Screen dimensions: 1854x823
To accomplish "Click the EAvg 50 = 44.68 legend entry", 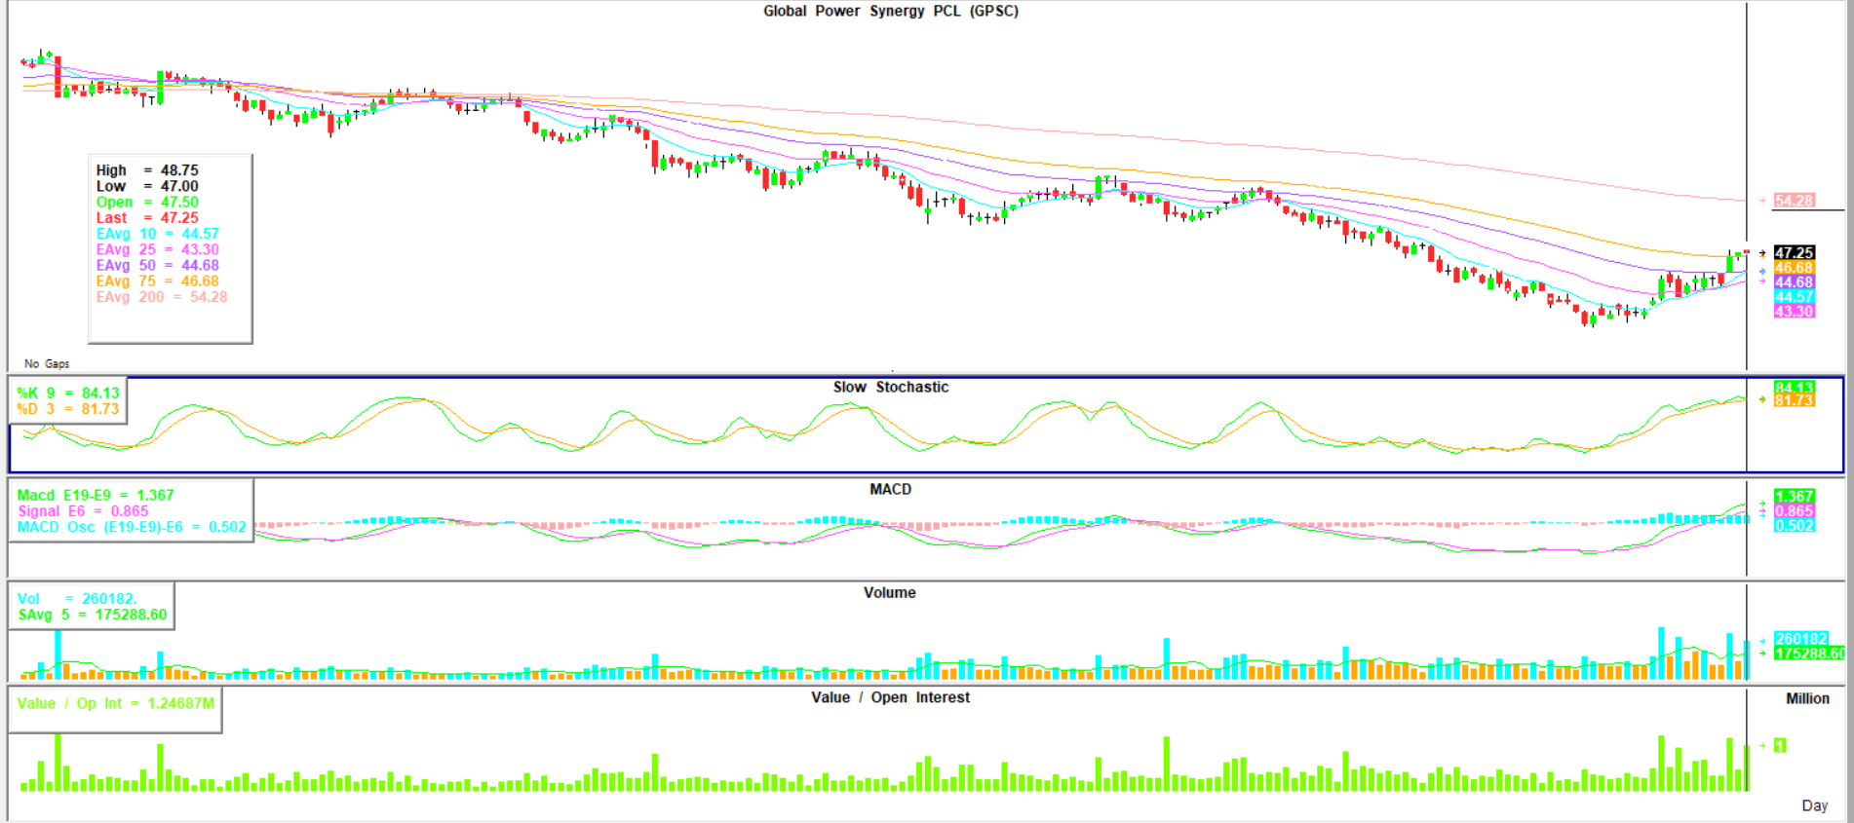I will (x=158, y=265).
